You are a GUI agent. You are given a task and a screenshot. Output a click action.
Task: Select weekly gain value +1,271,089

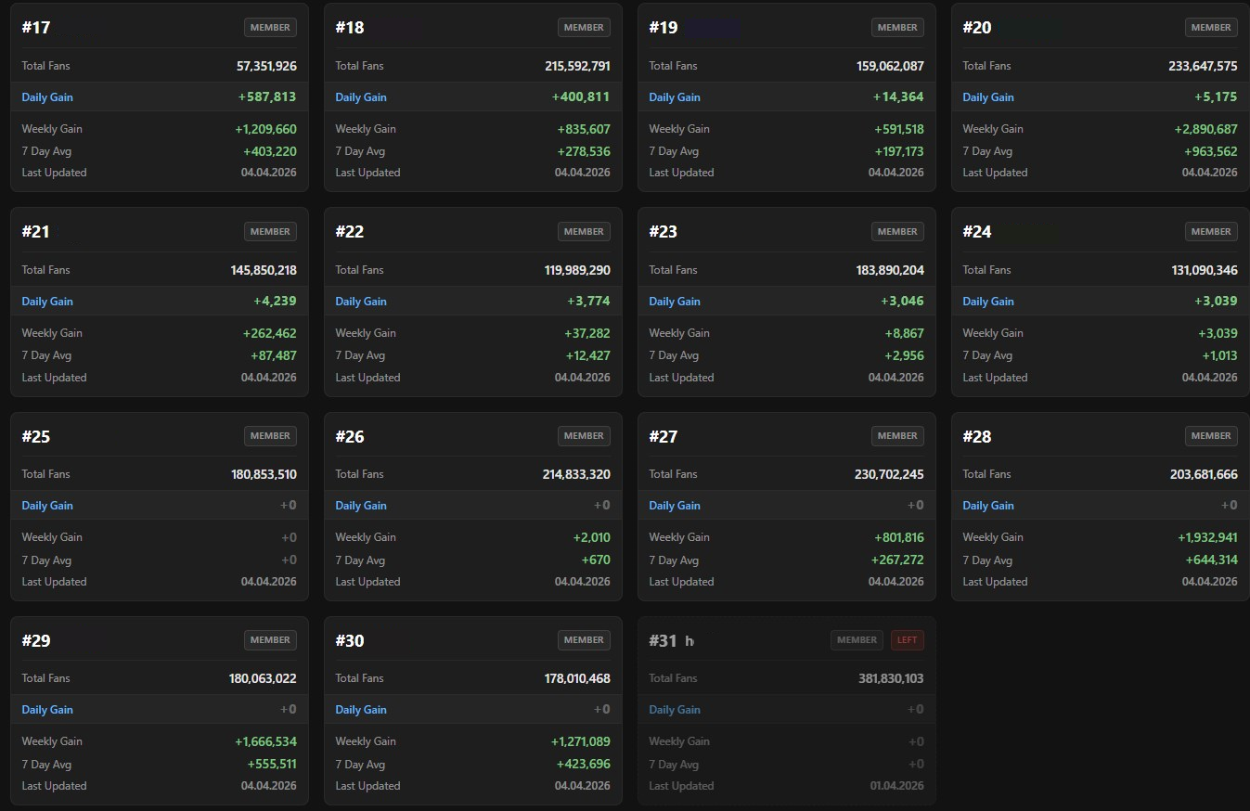point(581,741)
